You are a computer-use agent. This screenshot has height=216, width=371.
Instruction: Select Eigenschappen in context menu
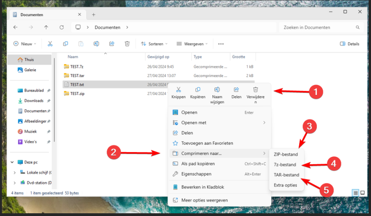tap(197, 174)
